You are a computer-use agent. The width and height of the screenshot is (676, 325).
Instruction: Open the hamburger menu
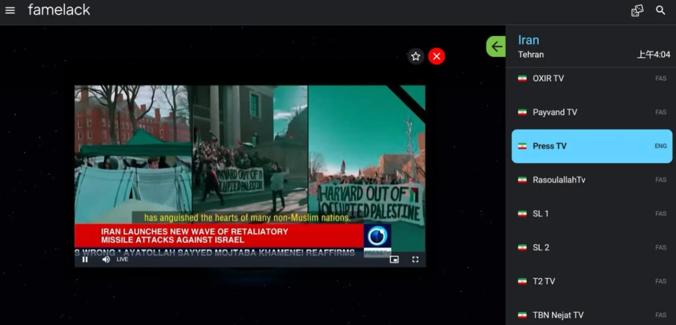(x=10, y=10)
